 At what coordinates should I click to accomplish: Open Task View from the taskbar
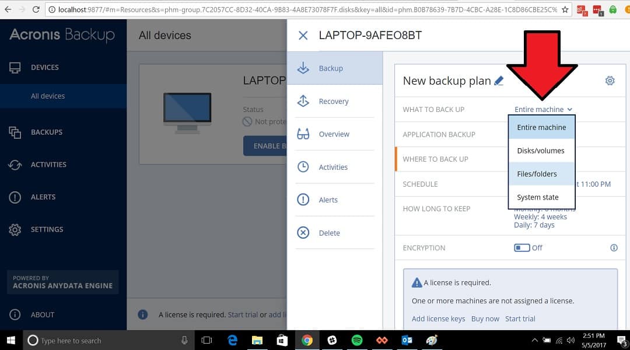206,340
